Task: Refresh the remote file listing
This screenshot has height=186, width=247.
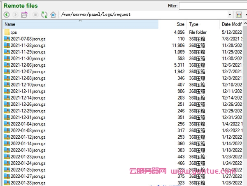Action: 44,15
